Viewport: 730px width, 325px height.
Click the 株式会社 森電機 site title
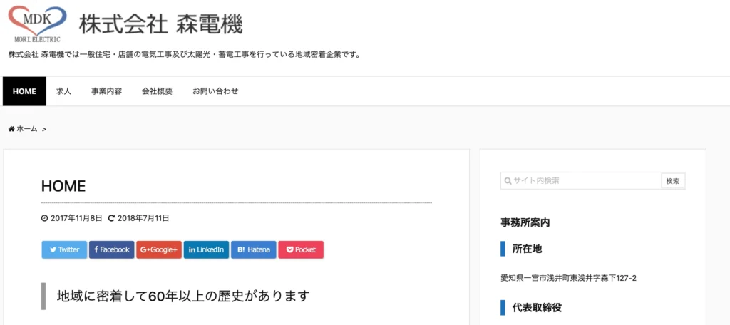point(160,24)
